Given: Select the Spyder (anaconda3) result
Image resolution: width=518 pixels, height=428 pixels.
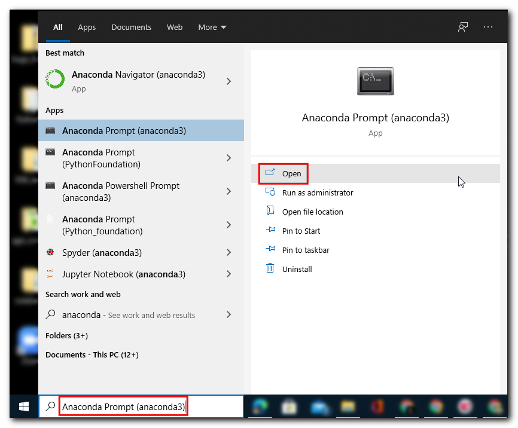Looking at the screenshot, I should [141, 252].
